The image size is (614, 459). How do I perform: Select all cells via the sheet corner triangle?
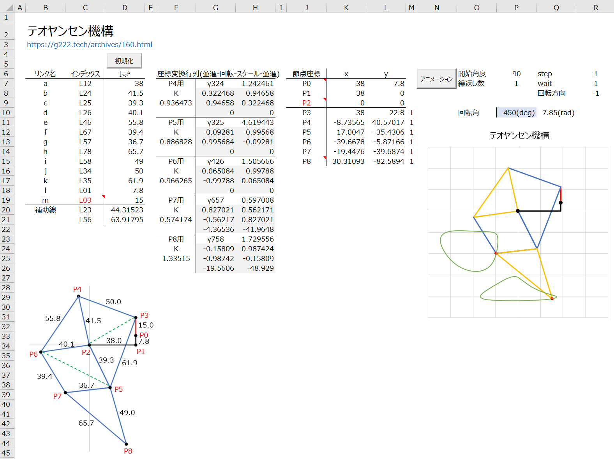click(7, 7)
